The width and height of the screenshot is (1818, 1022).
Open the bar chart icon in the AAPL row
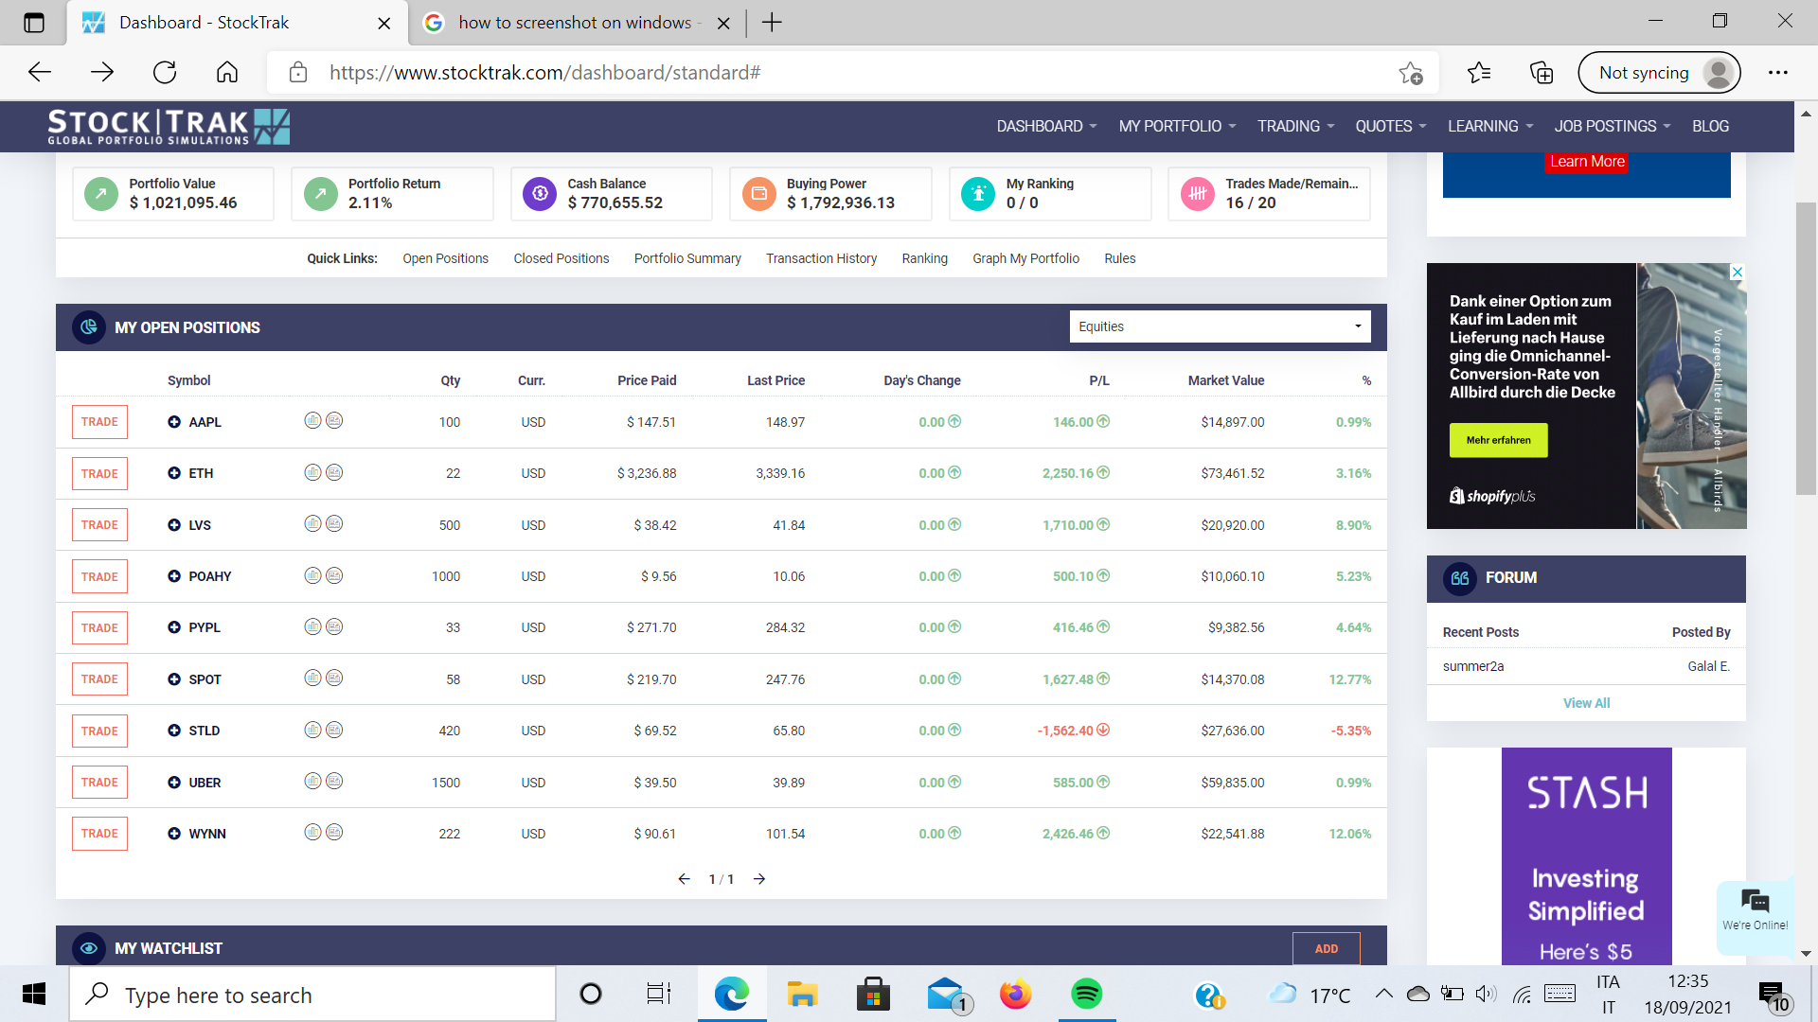[x=312, y=420]
